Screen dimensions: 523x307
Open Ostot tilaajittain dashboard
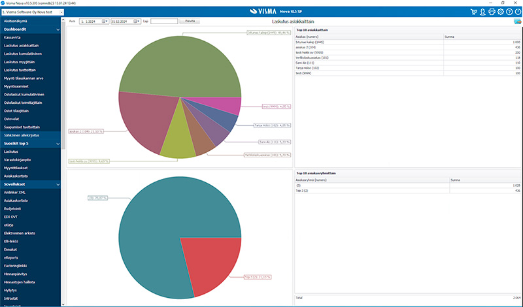point(16,111)
